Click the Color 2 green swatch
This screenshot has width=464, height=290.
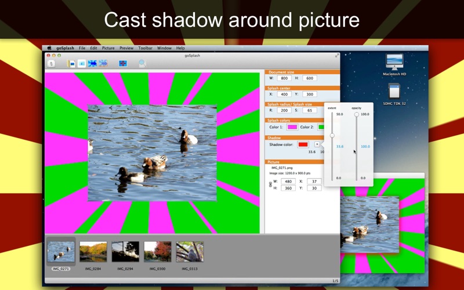321,127
